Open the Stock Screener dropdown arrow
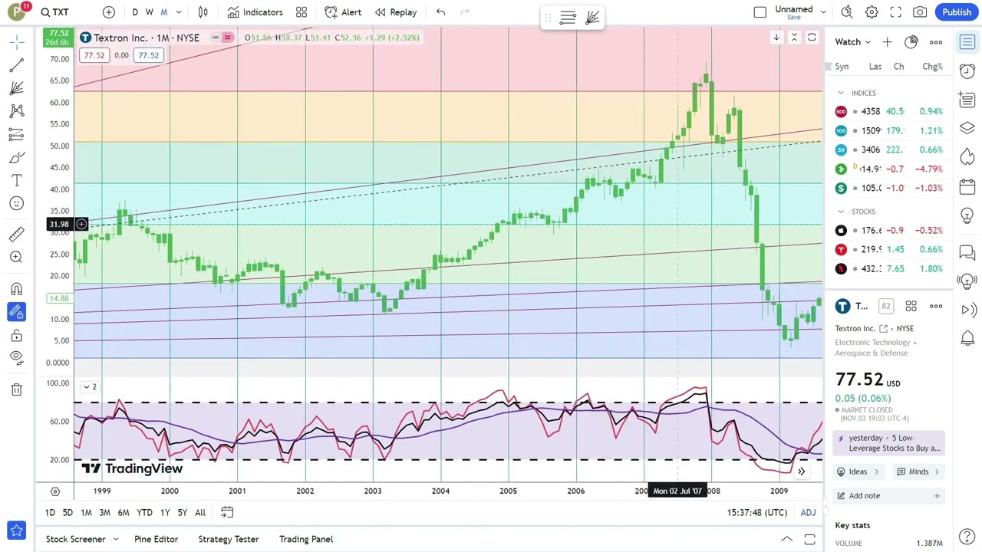Viewport: 982px width, 552px height. [116, 539]
